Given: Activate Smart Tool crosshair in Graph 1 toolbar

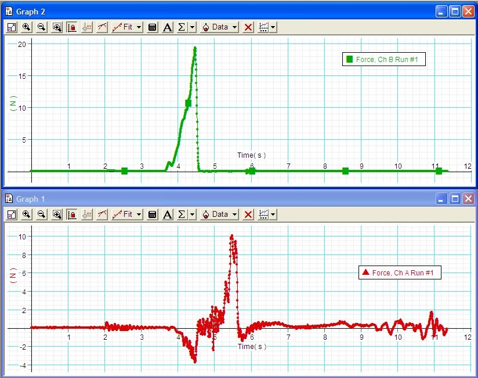Looking at the screenshot, I should tap(87, 215).
